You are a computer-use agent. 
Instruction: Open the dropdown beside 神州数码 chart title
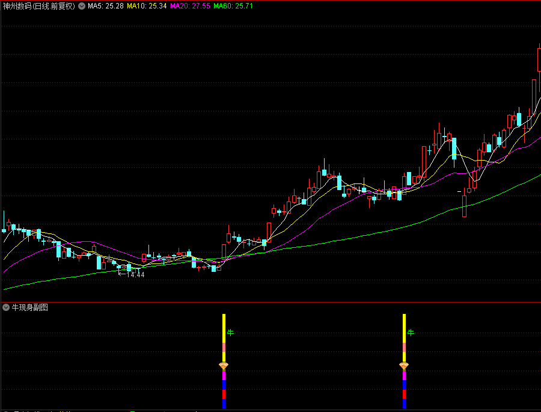pyautogui.click(x=81, y=6)
